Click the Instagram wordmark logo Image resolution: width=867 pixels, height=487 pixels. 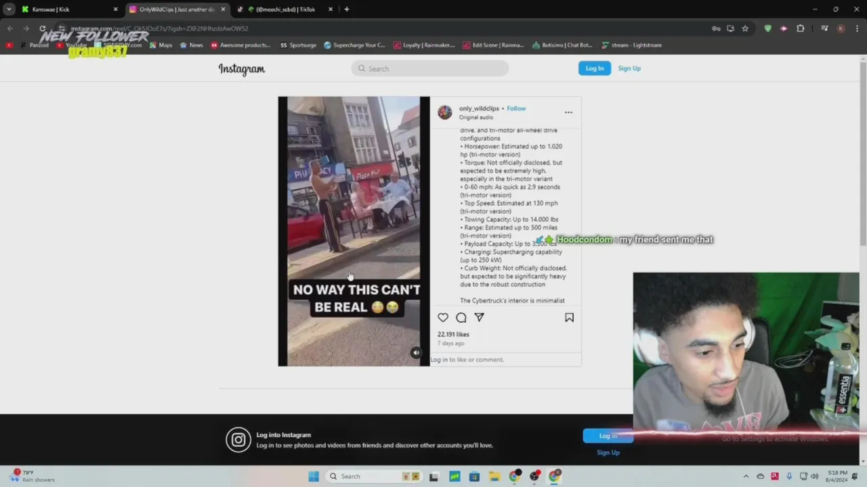point(242,68)
